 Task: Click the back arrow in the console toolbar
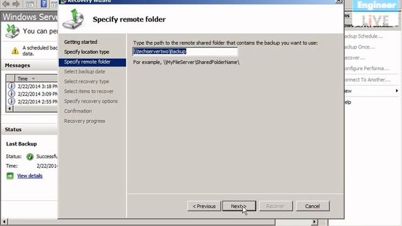pyautogui.click(x=6, y=4)
